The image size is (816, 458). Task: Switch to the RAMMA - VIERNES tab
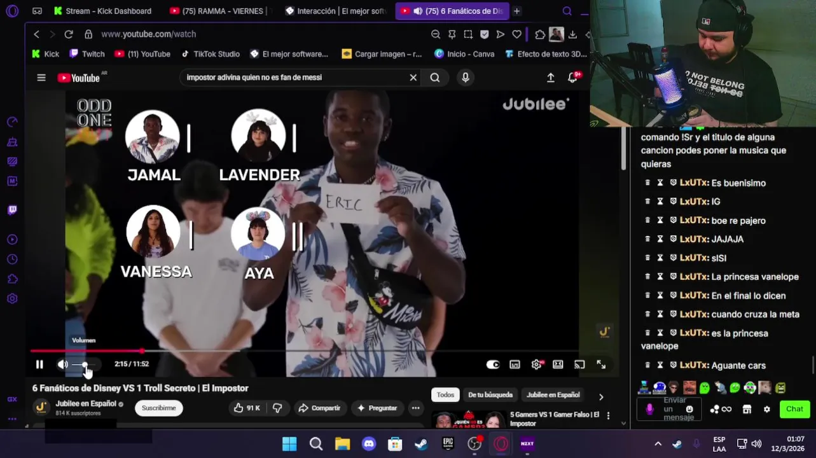coord(219,11)
